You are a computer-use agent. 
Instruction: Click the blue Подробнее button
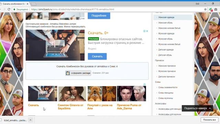coord(99,15)
